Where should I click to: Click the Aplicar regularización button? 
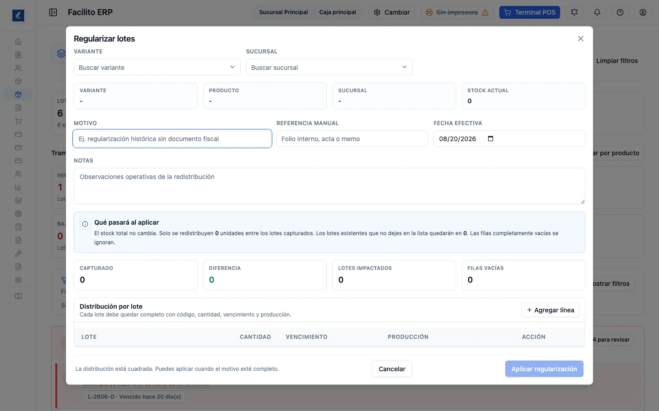coord(544,369)
